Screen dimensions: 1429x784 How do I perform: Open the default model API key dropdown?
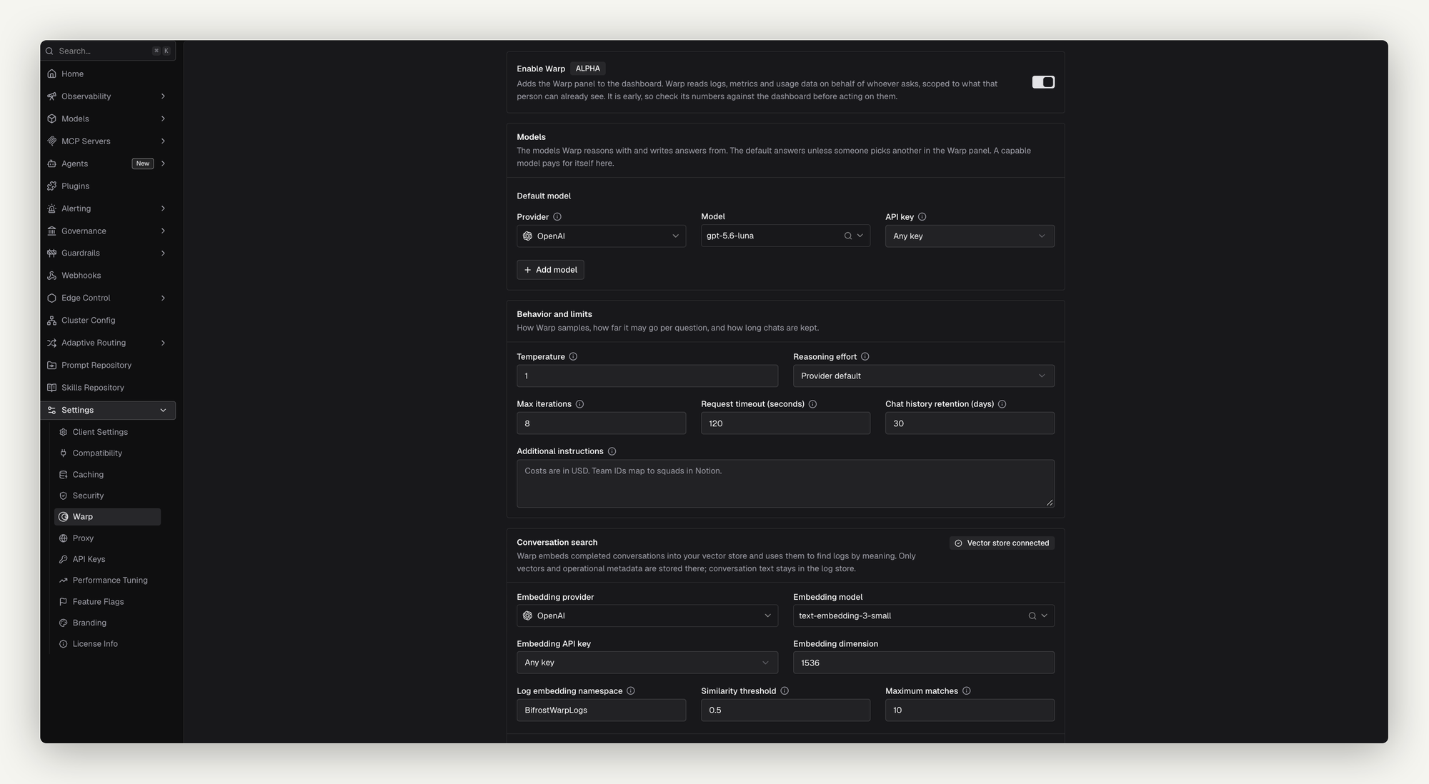[x=970, y=236]
